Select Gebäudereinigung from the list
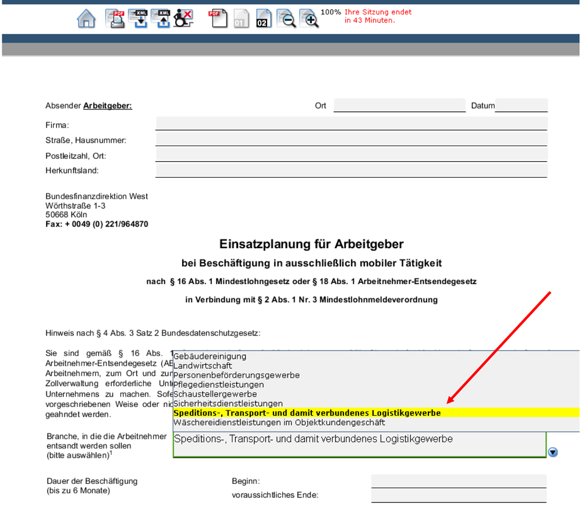This screenshot has width=582, height=516. point(210,356)
